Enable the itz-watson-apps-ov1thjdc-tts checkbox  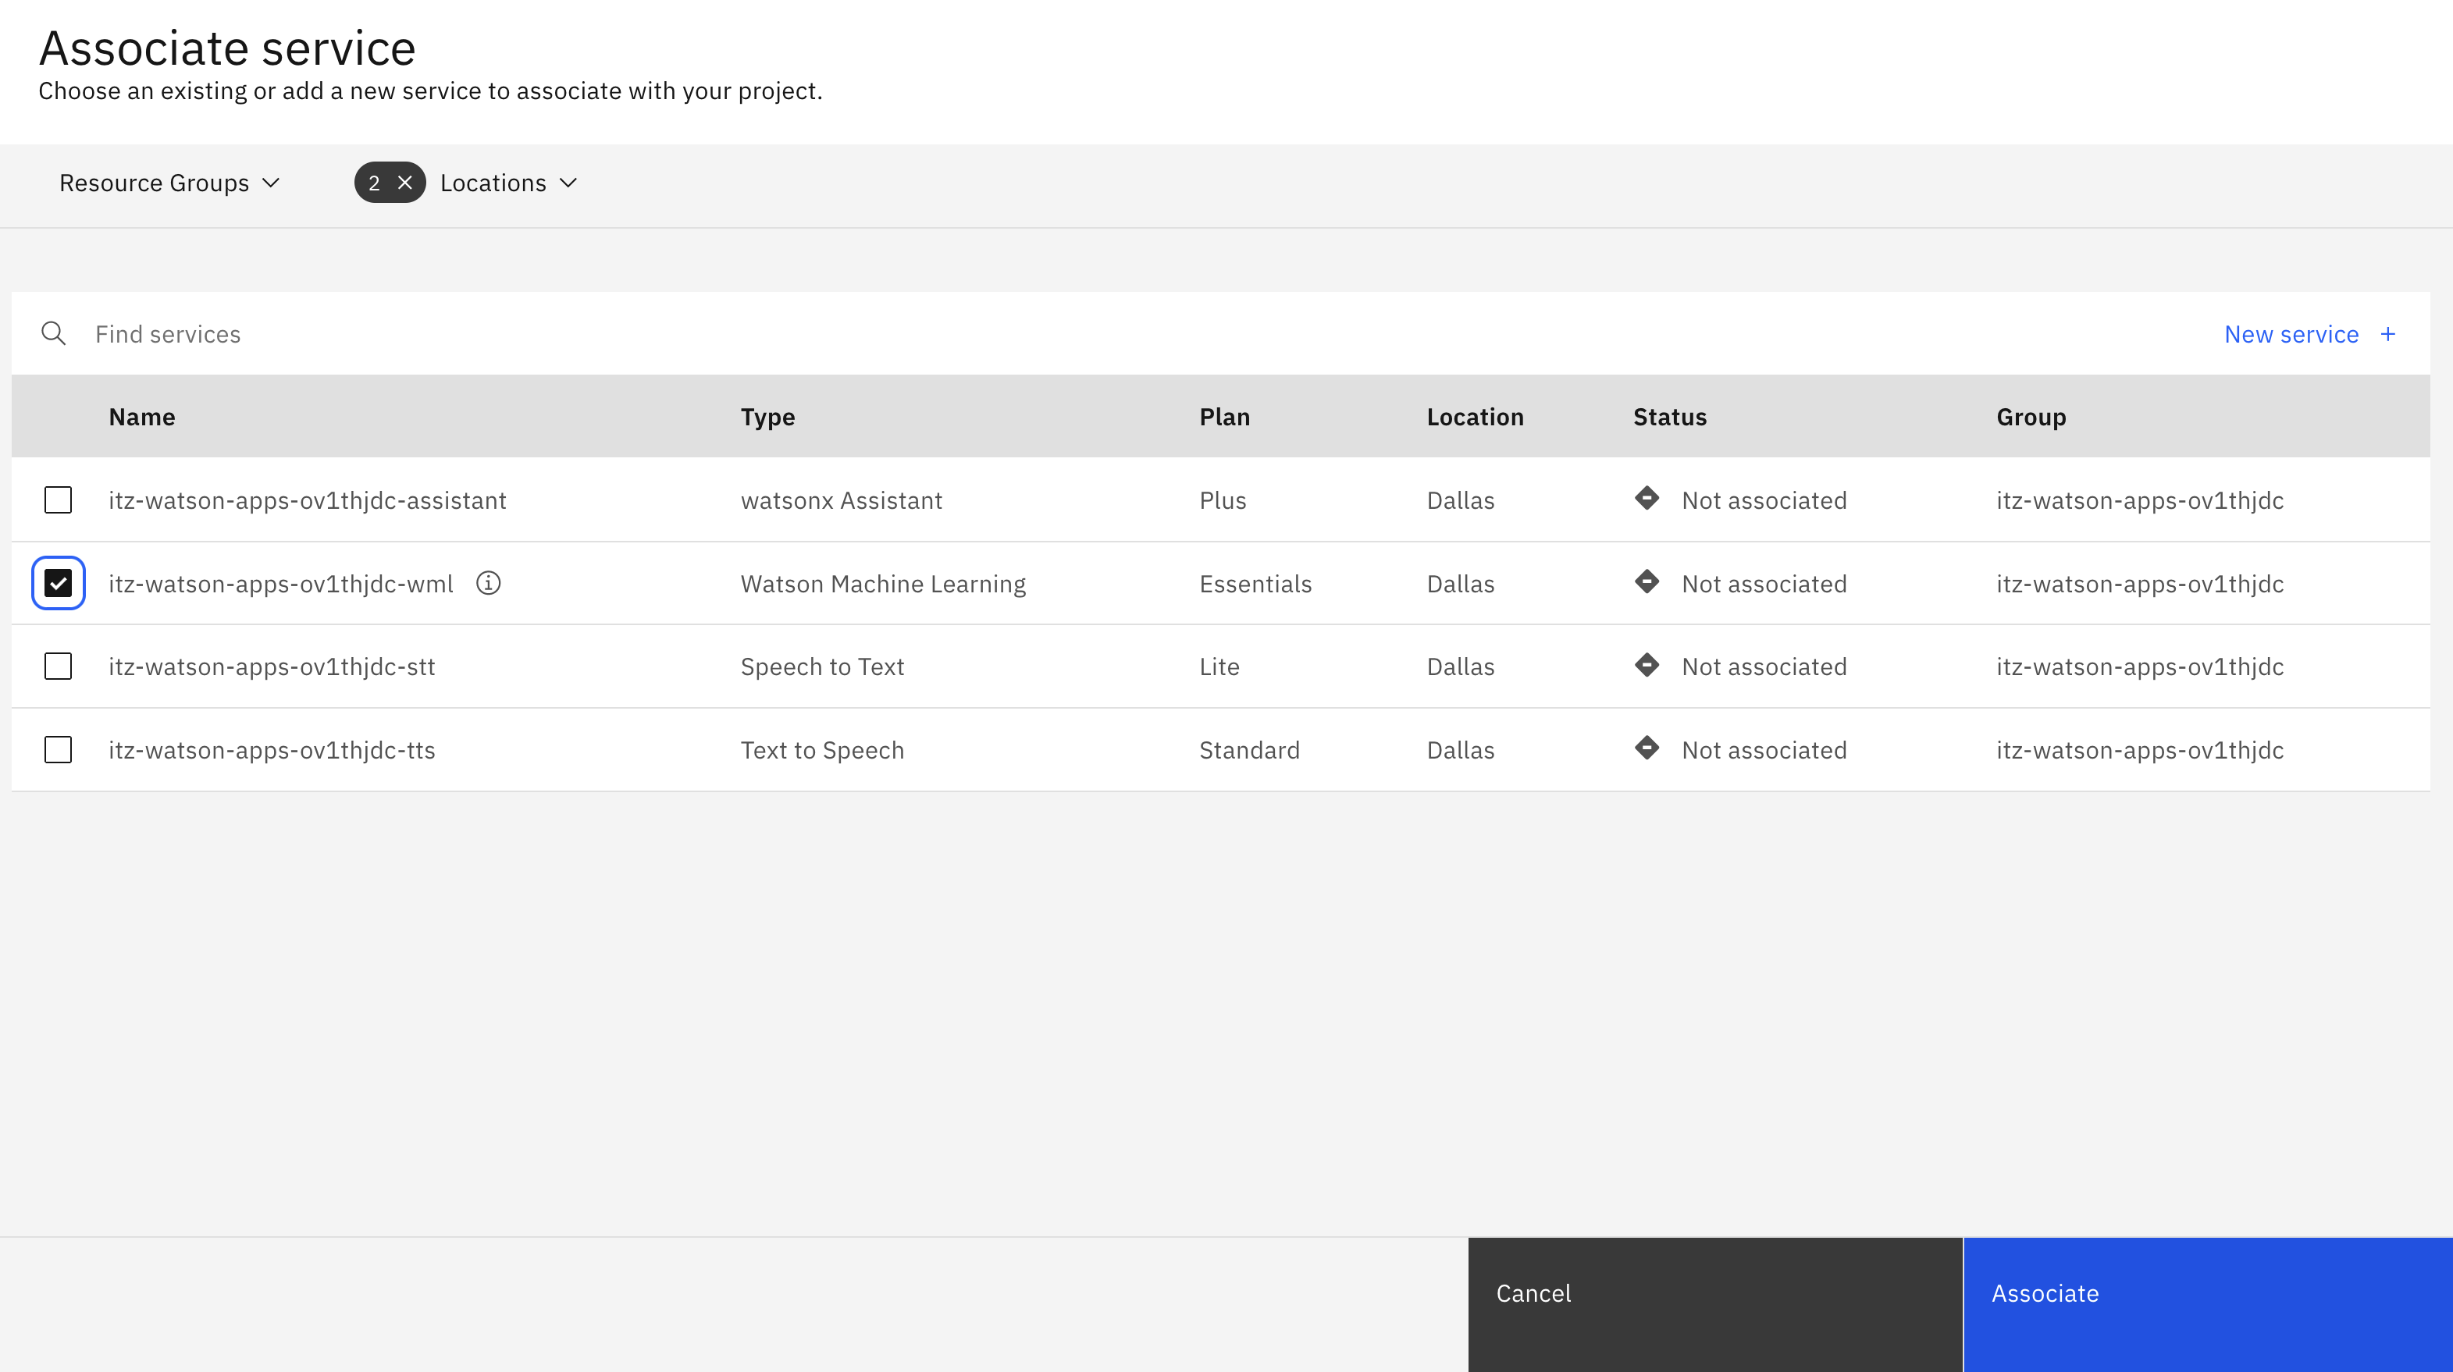[58, 749]
